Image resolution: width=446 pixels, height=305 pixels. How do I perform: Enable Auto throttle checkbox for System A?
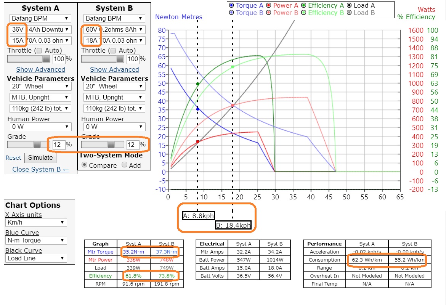[39, 51]
